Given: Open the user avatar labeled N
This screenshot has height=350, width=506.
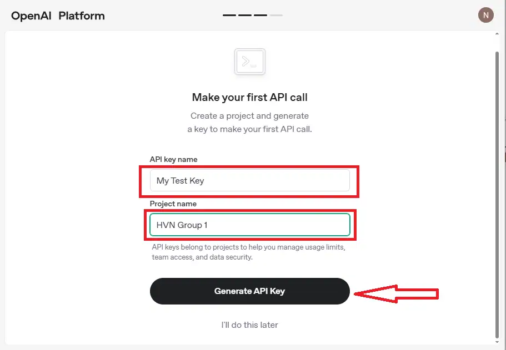Looking at the screenshot, I should click(485, 15).
